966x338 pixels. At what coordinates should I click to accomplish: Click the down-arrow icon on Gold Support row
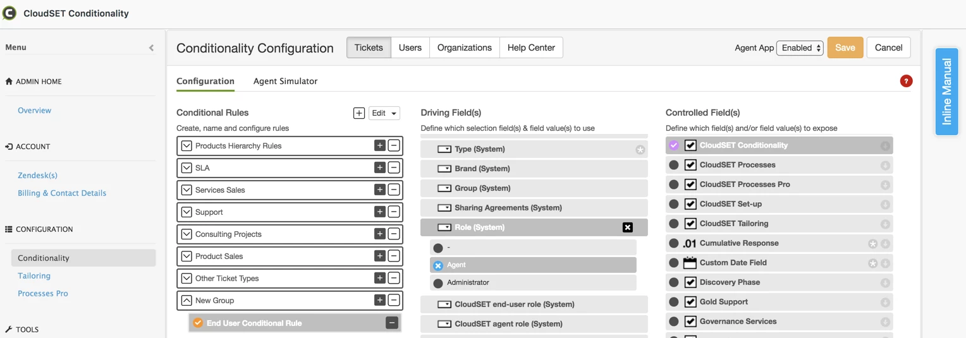(885, 303)
